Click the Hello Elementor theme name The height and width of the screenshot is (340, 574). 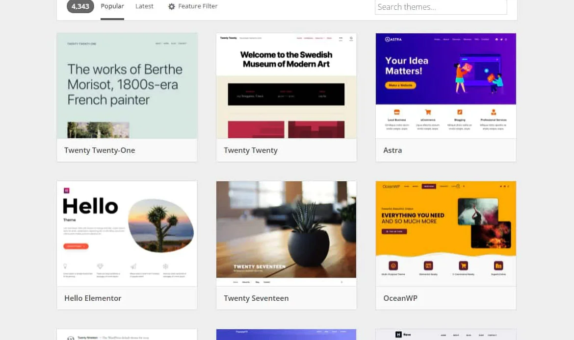click(93, 298)
